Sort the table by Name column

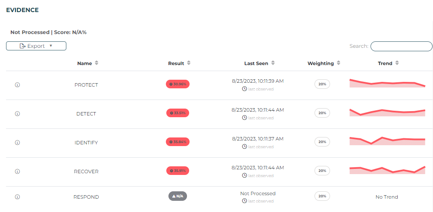[97, 63]
